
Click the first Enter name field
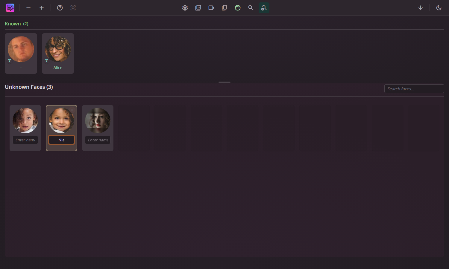[25, 140]
